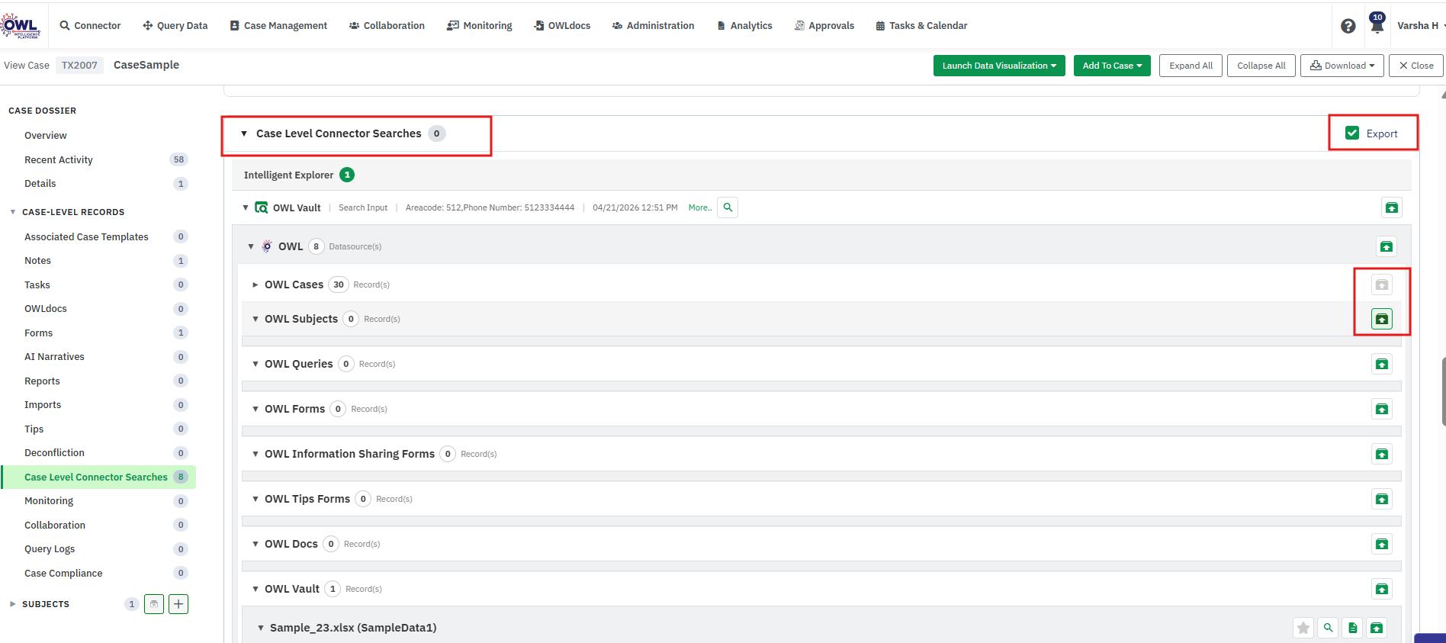Click the page vertical scrollbar
The height and width of the screenshot is (643, 1446).
pyautogui.click(x=1443, y=391)
